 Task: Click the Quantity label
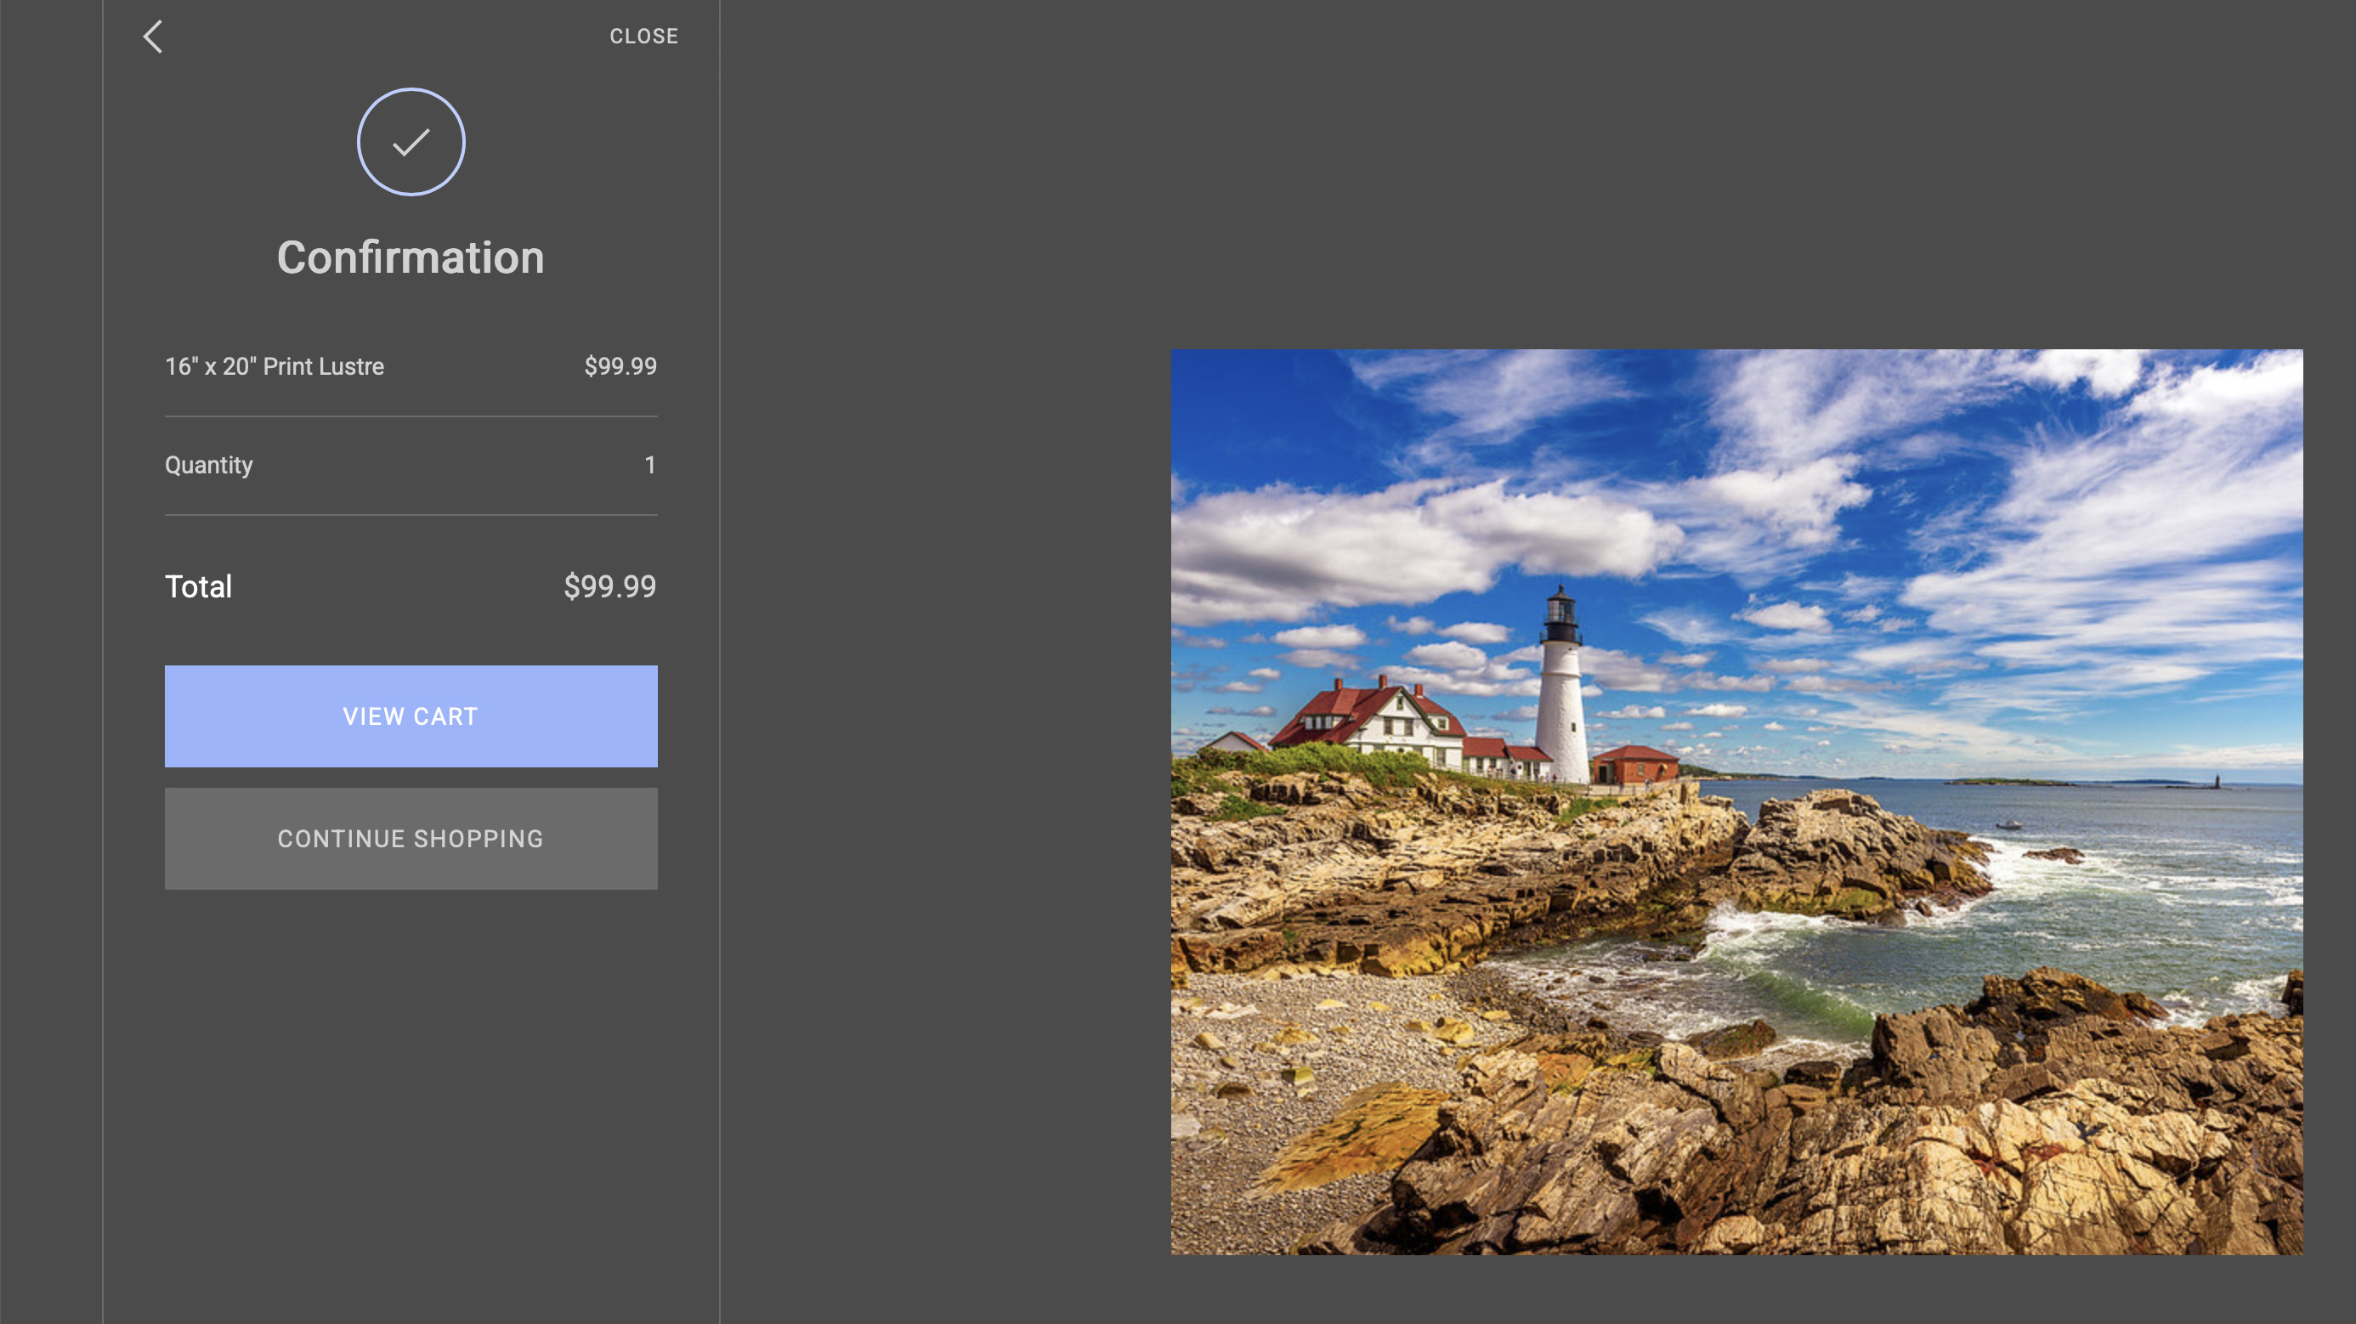click(208, 466)
